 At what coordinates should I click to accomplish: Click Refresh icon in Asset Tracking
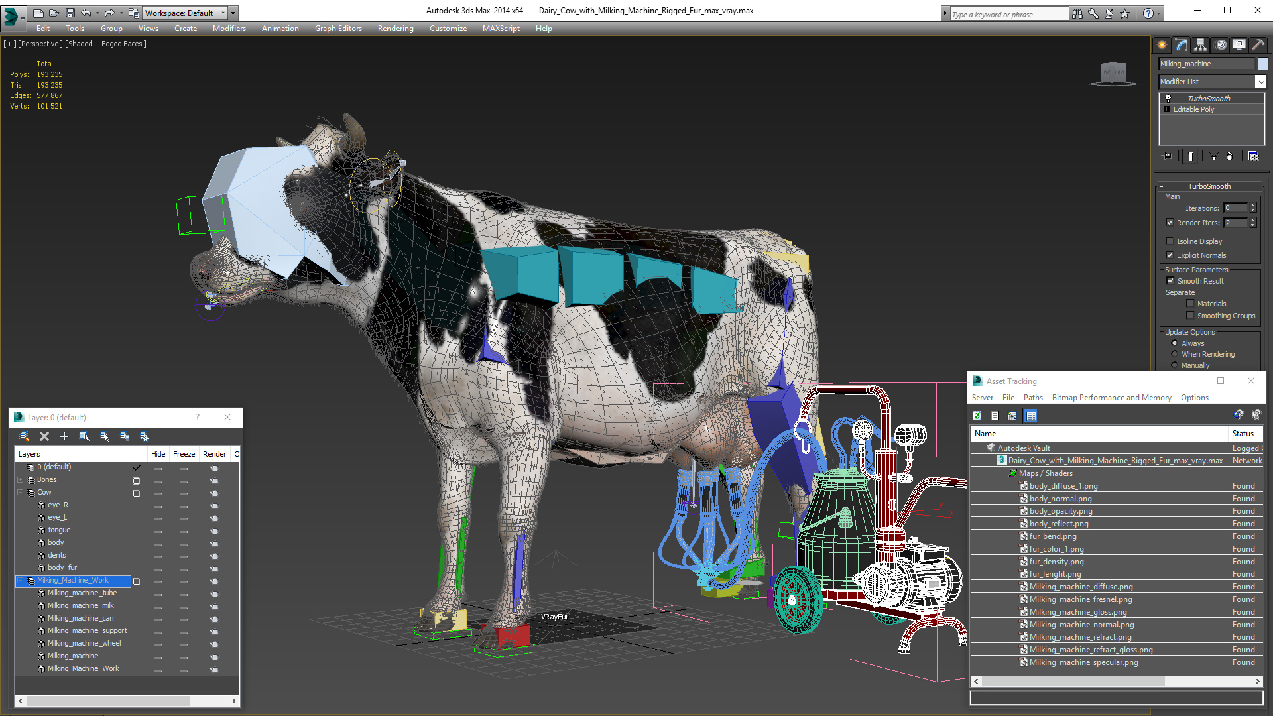pyautogui.click(x=977, y=416)
